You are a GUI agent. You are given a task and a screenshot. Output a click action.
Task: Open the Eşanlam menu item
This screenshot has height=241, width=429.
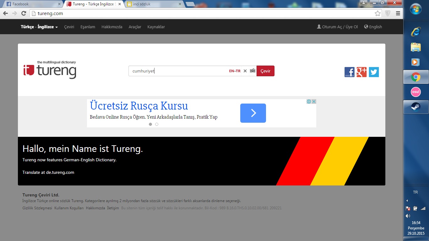[x=88, y=27]
